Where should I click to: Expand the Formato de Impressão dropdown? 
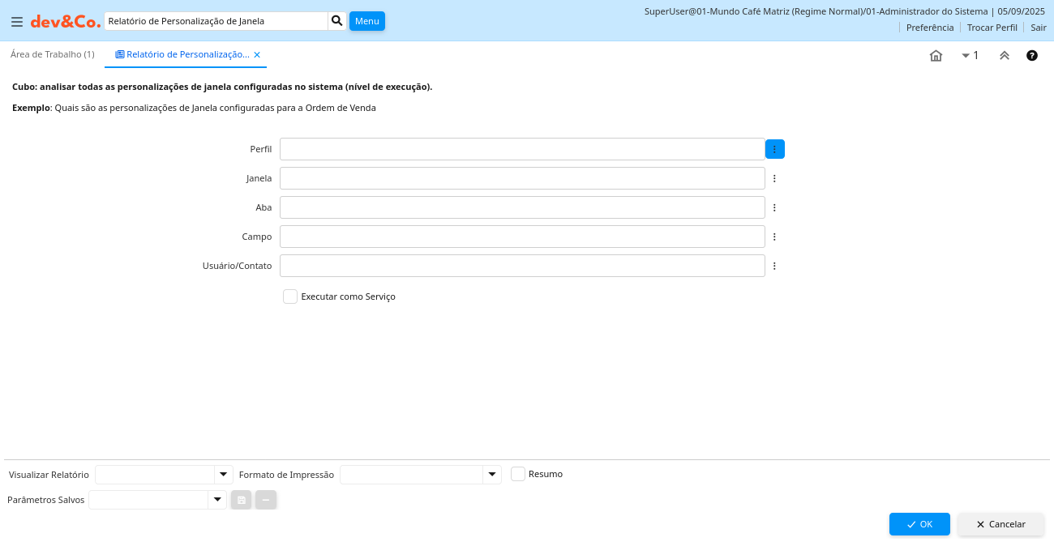point(492,475)
